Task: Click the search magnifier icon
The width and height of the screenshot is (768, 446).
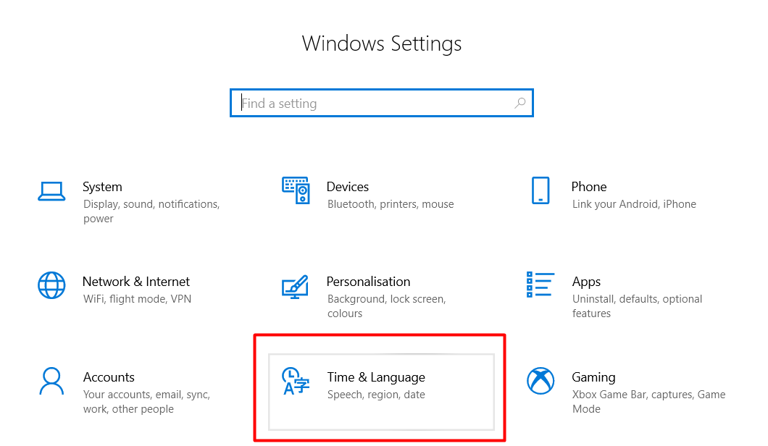Action: (520, 103)
